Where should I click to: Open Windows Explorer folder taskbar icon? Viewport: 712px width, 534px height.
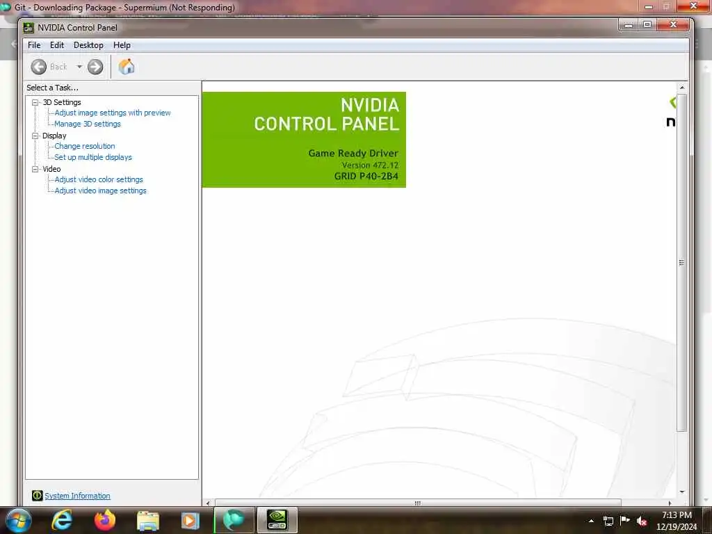(148, 521)
